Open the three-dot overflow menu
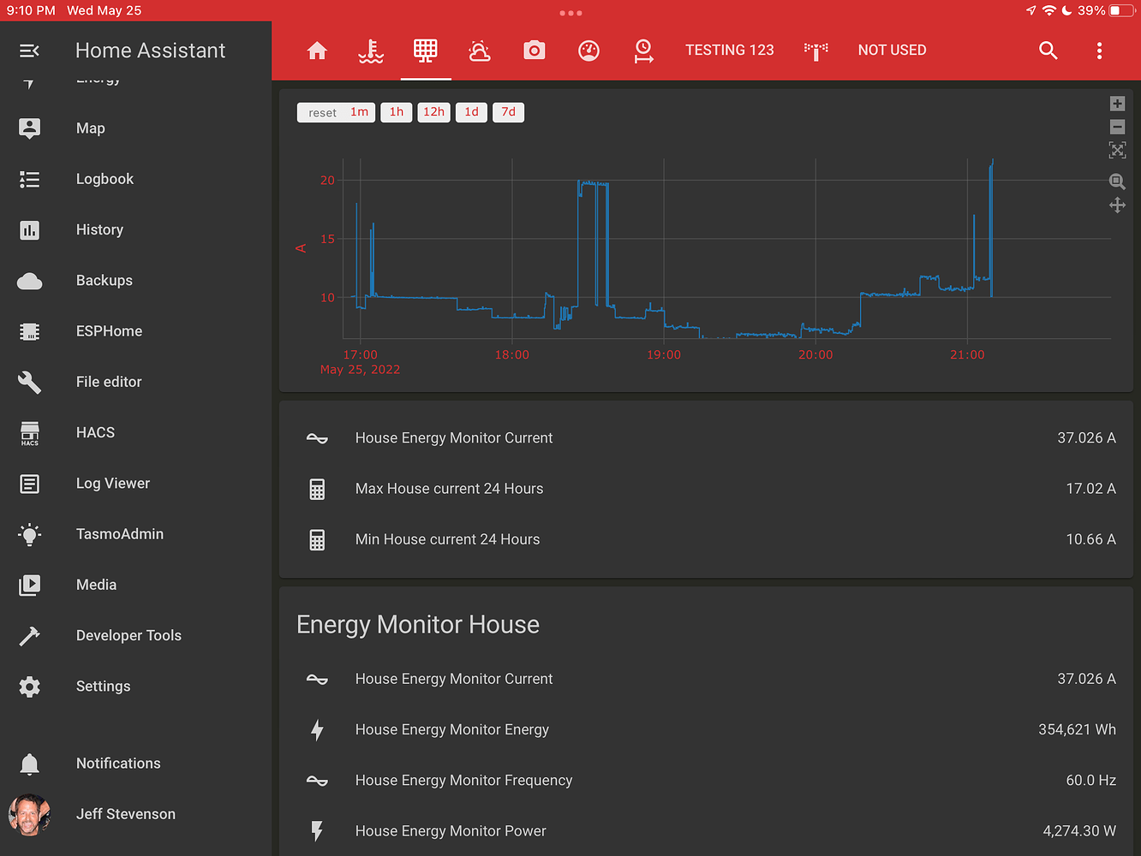 point(1099,51)
